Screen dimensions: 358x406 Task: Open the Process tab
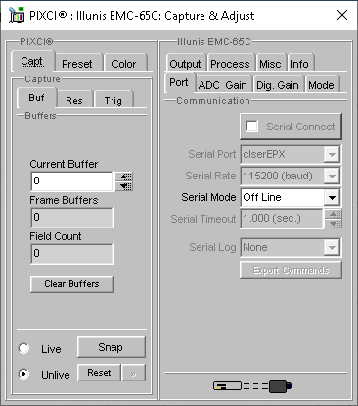(x=230, y=64)
